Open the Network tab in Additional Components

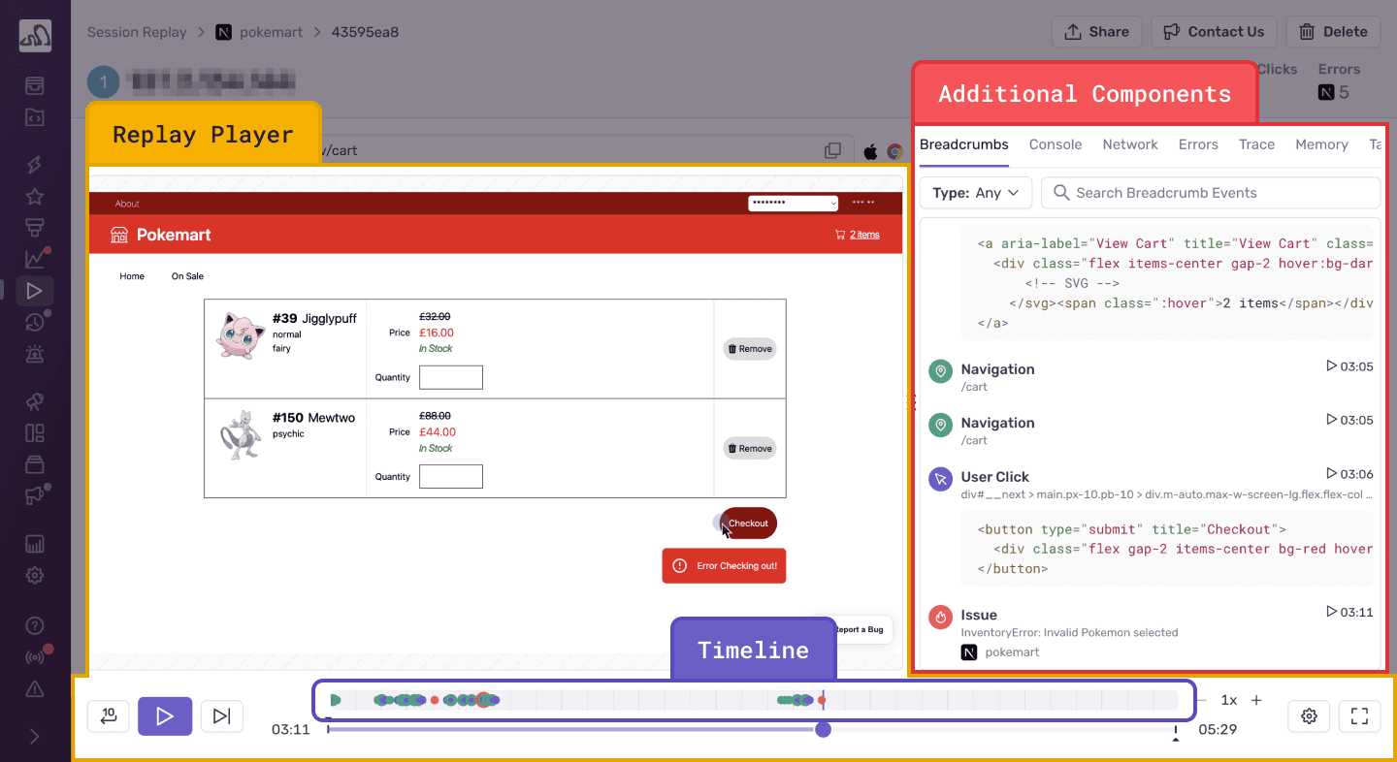[x=1129, y=143]
